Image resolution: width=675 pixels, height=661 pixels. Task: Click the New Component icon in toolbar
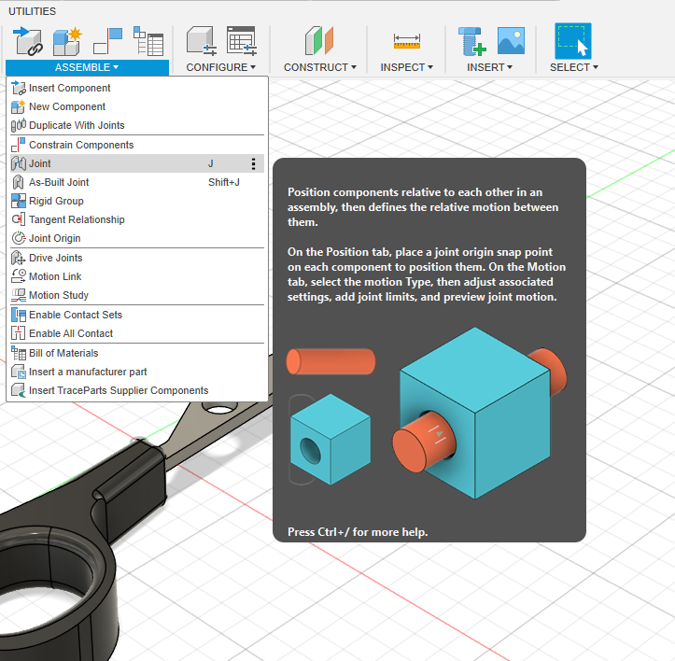[66, 40]
